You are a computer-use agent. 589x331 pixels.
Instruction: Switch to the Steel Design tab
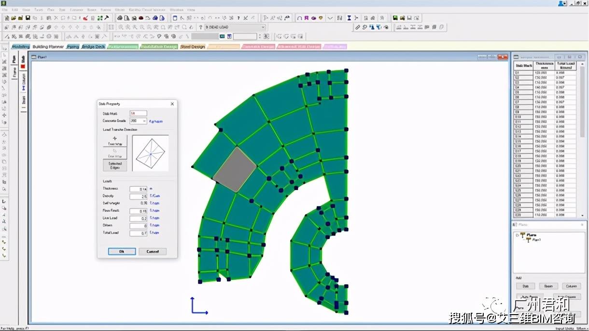[192, 47]
